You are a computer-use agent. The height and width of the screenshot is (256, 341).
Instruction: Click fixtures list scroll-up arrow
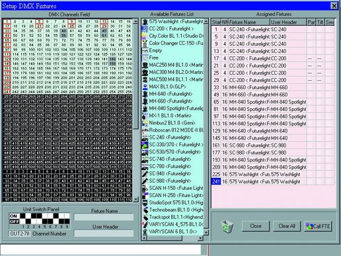[x=206, y=21]
